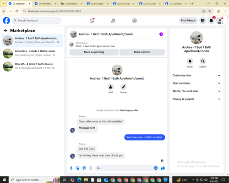Click Mark as pending button
229x183 pixels.
(x=94, y=52)
